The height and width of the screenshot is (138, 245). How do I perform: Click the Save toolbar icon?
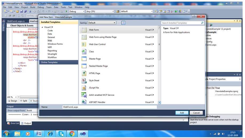[x=21, y=11]
